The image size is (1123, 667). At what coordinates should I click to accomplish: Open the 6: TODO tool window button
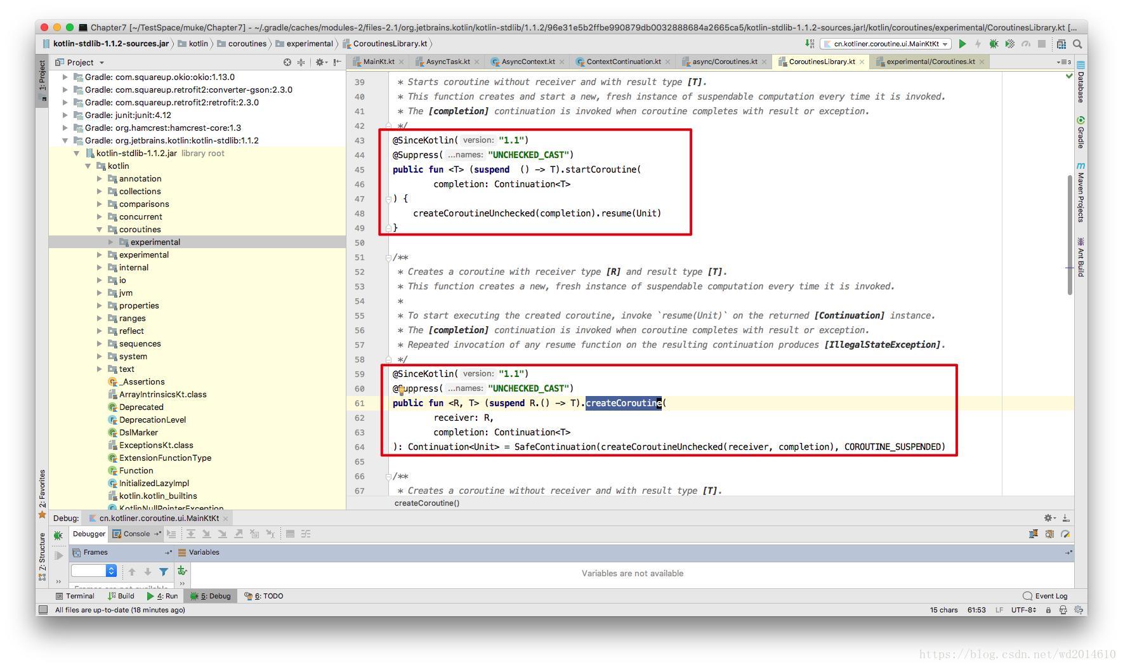click(265, 596)
